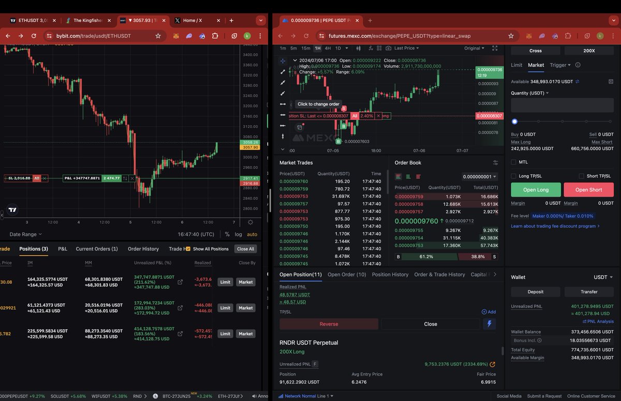The width and height of the screenshot is (621, 401).
Task: Show asks-only order book view icon
Action: tap(418, 177)
